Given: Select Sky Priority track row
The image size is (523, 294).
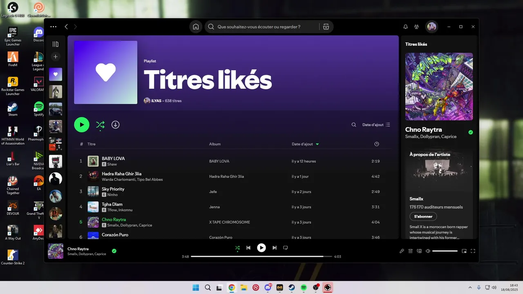Looking at the screenshot, I should [233, 192].
